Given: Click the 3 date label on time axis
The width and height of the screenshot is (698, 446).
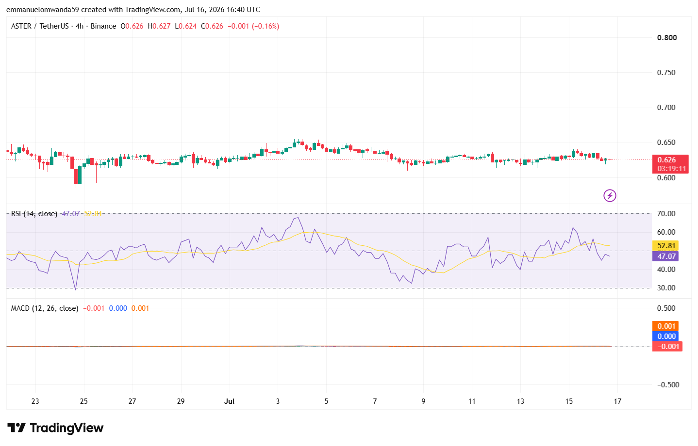Looking at the screenshot, I should click(x=278, y=401).
